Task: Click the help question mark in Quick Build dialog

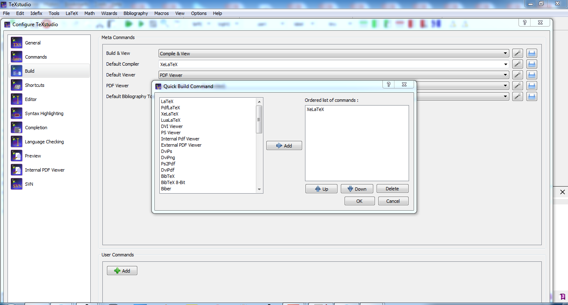Action: 389,84
